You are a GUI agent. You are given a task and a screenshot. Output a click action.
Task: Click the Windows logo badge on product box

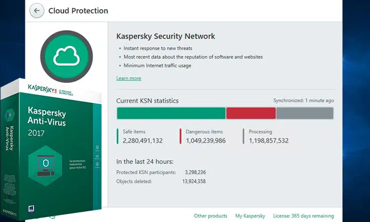31,209
